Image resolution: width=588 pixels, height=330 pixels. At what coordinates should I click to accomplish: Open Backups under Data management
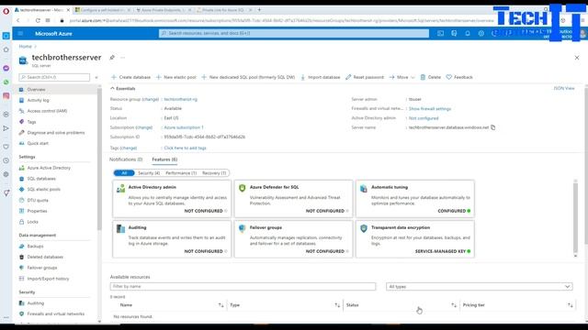[x=35, y=247]
